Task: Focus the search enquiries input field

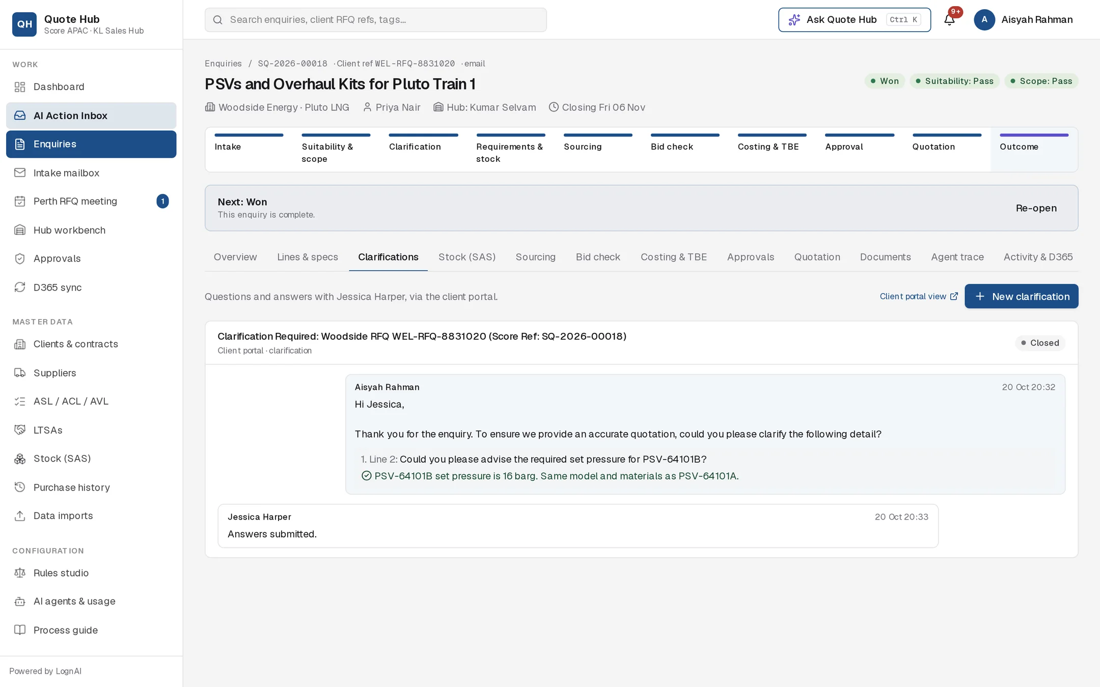Action: coord(375,19)
